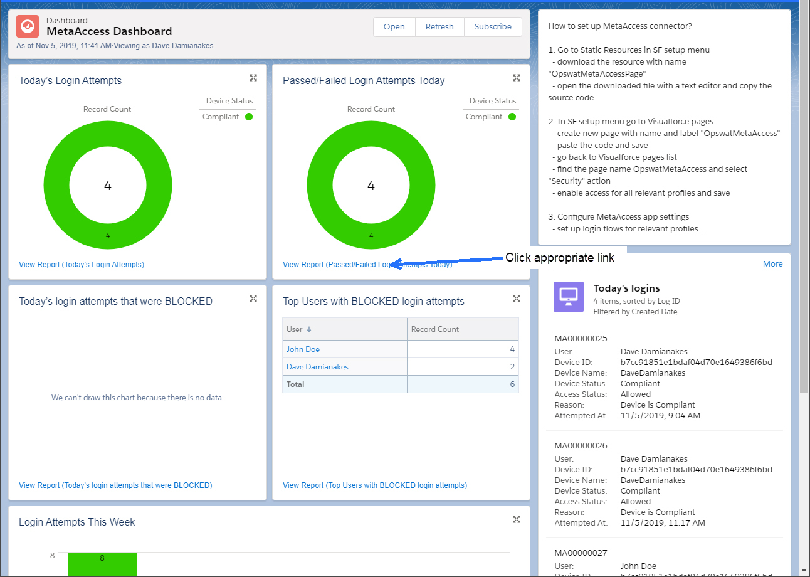The width and height of the screenshot is (810, 577).
Task: View Report for Top Users with BLOCKED attempts
Action: [x=375, y=485]
